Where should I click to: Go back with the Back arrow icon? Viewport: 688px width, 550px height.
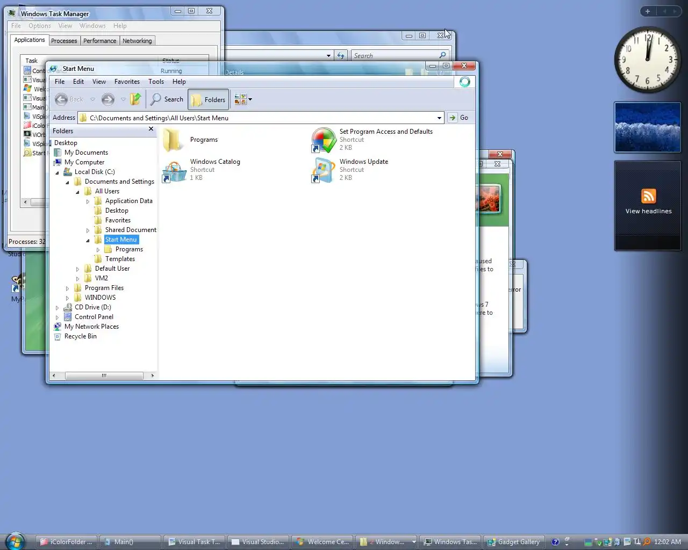(61, 99)
